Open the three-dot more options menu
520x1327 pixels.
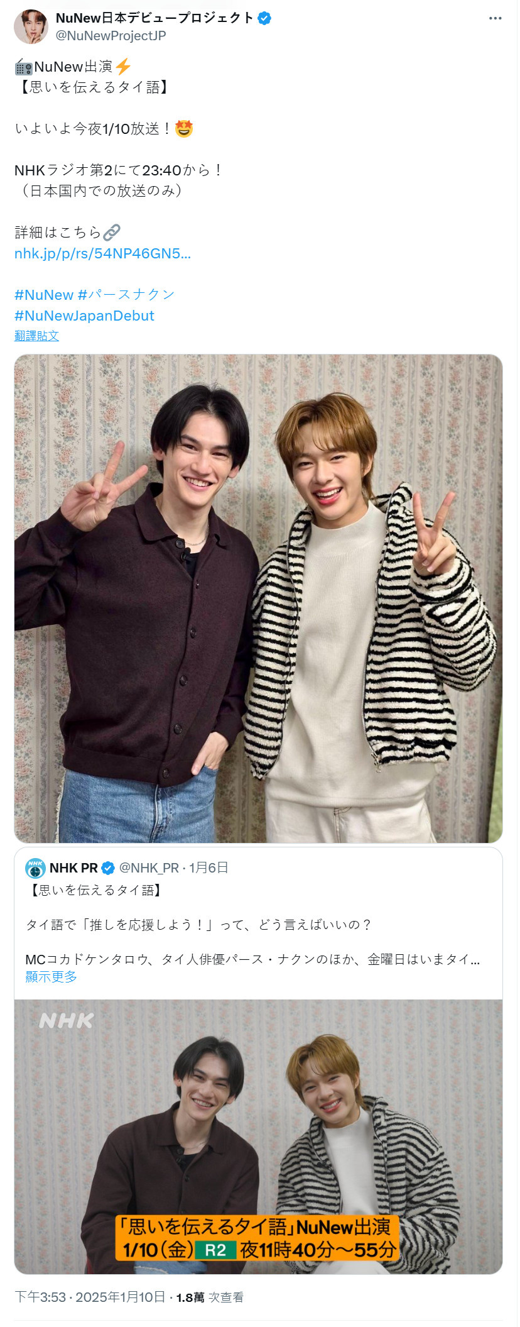495,18
